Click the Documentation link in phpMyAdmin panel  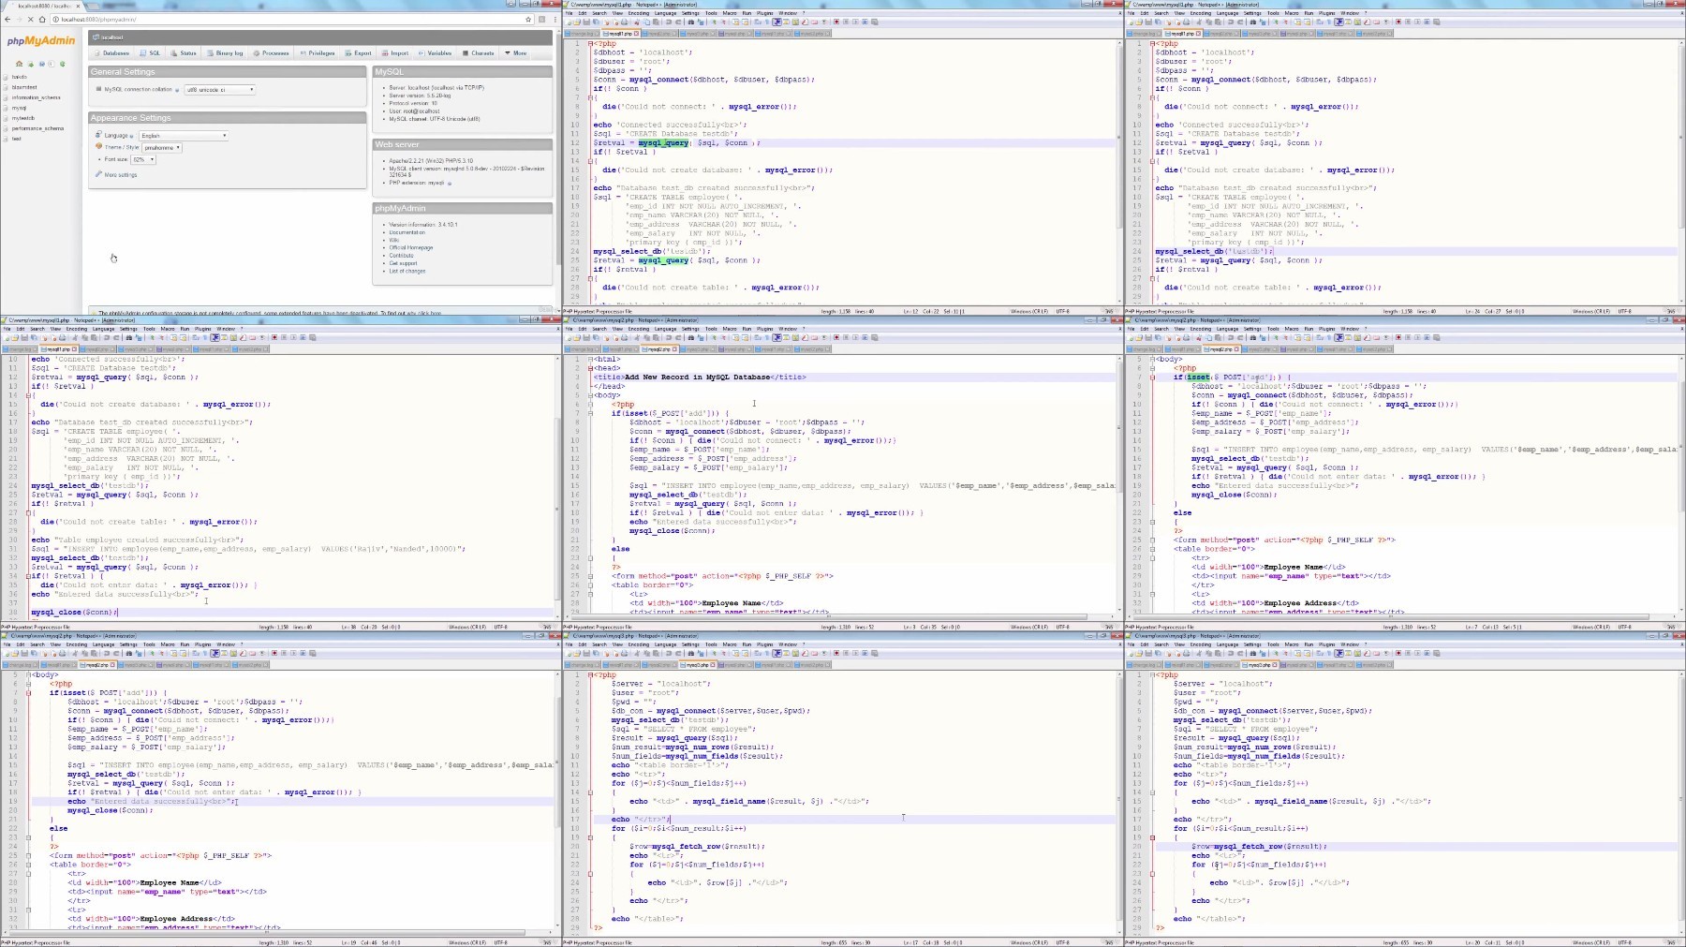(407, 232)
